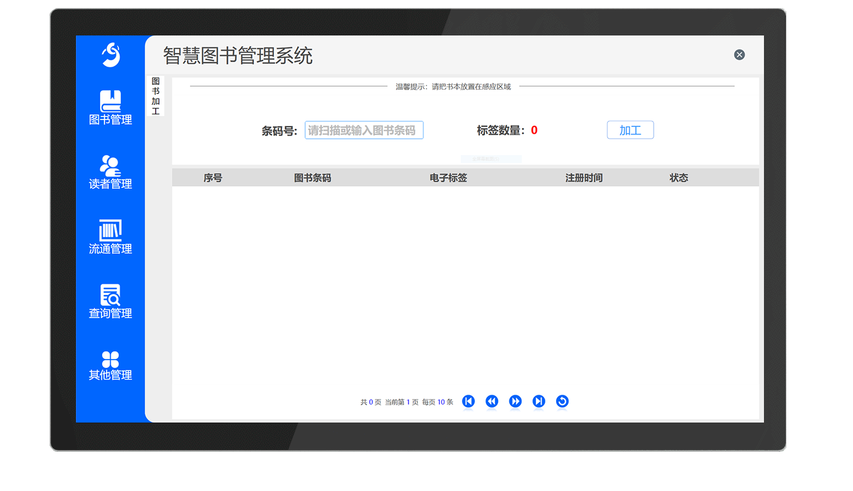Advance to the next page of results

point(516,401)
